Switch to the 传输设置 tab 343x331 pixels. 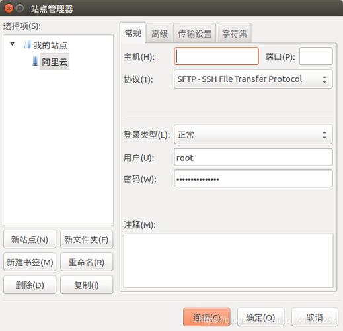[x=194, y=34]
